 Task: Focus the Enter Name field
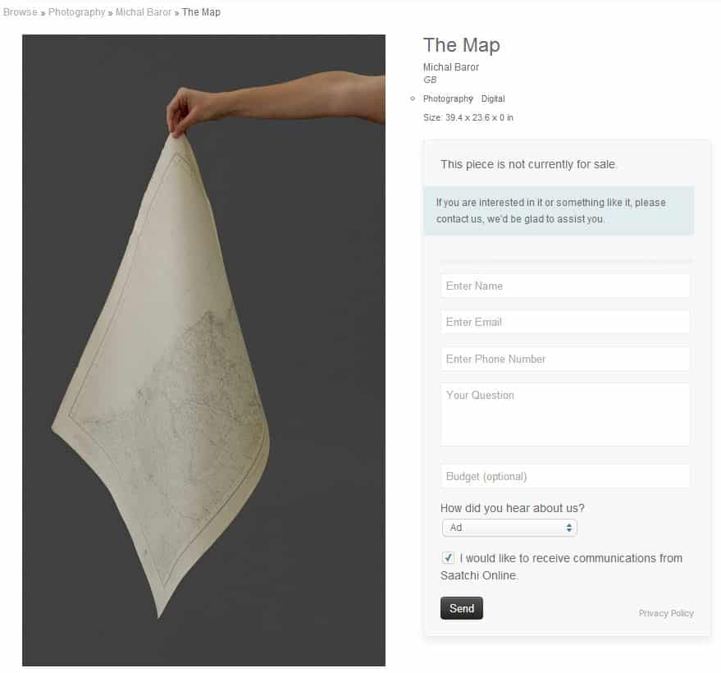click(565, 286)
